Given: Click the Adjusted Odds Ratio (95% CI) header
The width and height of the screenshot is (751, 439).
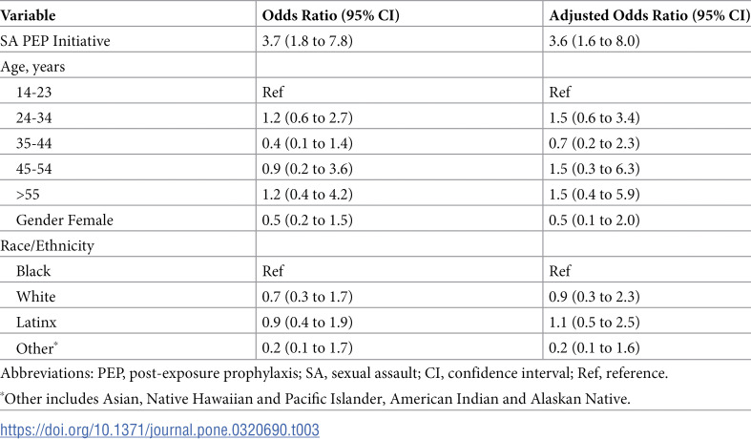Looking at the screenshot, I should point(650,15).
